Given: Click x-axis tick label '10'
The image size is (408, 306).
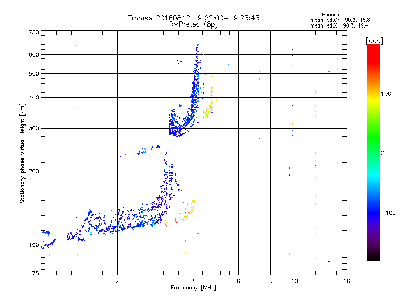Looking at the screenshot, I should click(295, 281).
